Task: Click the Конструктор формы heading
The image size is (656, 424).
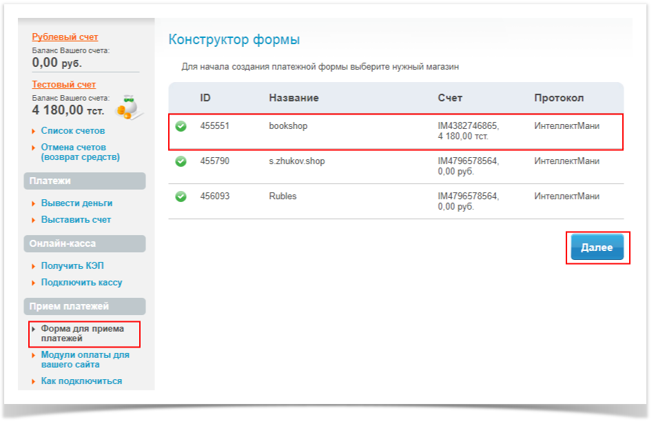Action: [x=234, y=39]
